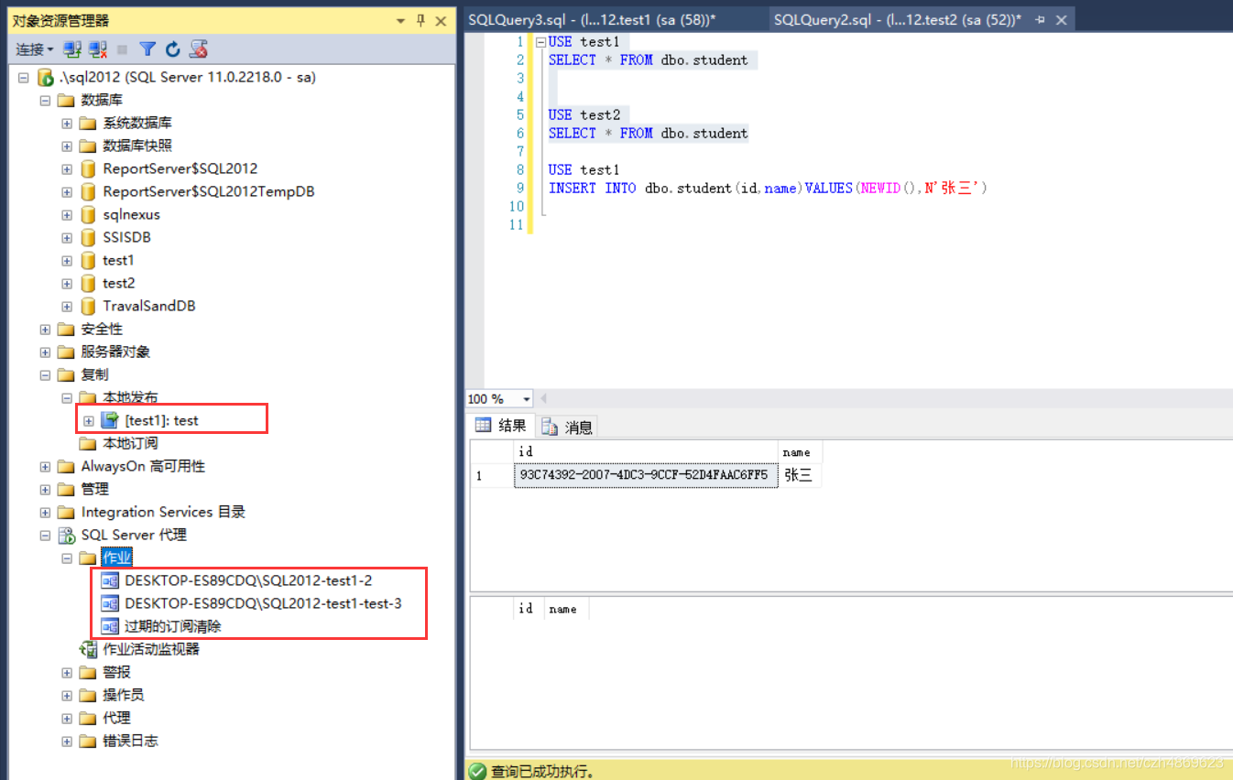Screen dimensions: 1233x780
Task: Collapse the SQL Server 代理 node
Action: click(x=45, y=536)
